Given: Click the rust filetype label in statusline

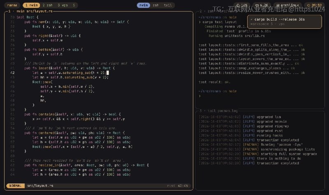Looking at the screenshot, I should [x=171, y=186].
